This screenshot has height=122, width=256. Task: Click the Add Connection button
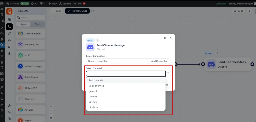160,61
